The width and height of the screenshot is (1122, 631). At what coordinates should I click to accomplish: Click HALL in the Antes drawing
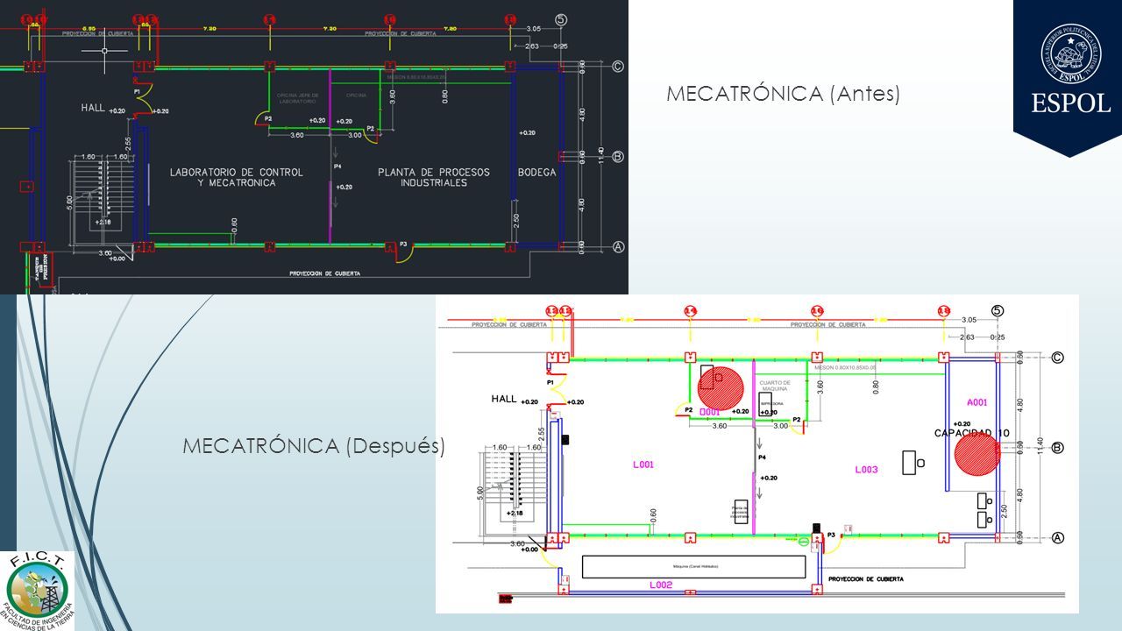pyautogui.click(x=93, y=108)
